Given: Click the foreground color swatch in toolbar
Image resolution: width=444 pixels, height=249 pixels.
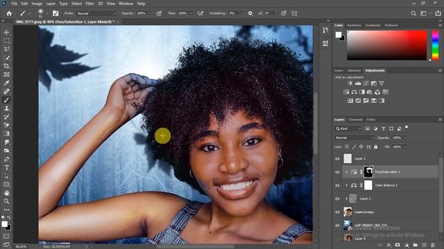Looking at the screenshot, I should (x=5, y=224).
